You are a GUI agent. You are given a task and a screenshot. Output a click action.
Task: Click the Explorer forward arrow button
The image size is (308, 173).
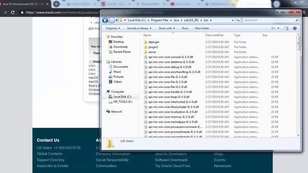[112, 20]
